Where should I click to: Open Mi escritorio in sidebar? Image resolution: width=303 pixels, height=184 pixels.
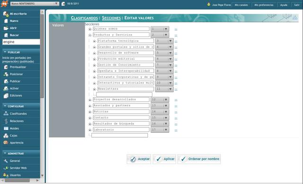pyautogui.click(x=18, y=14)
